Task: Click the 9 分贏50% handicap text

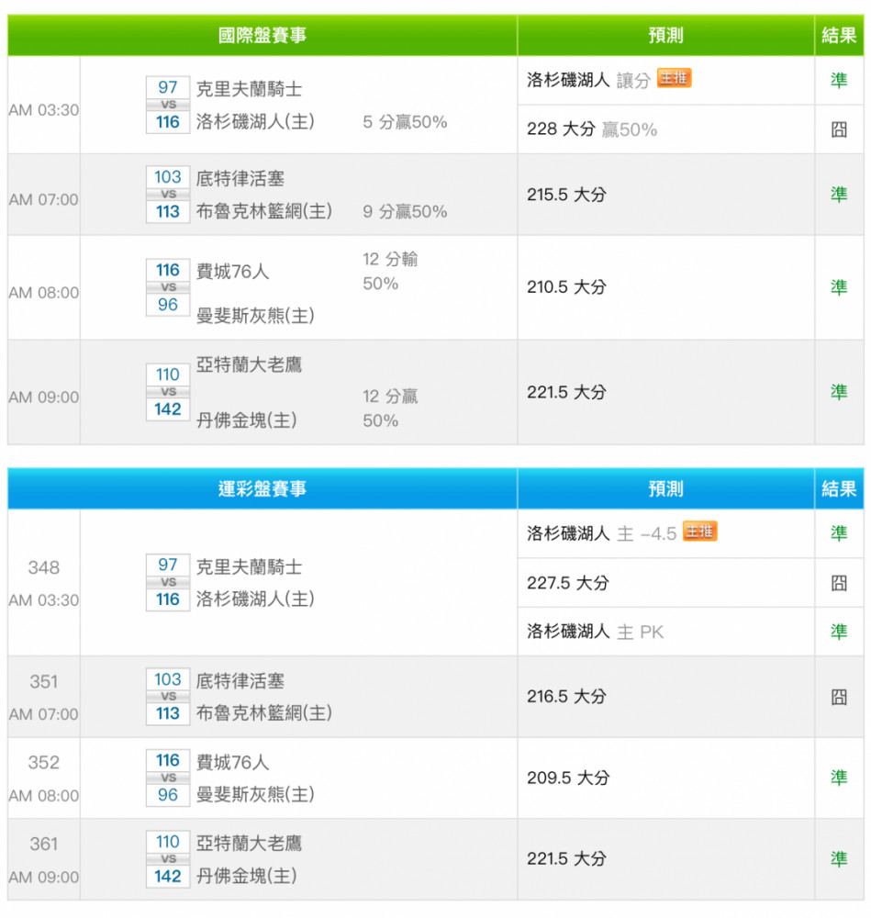Action: click(405, 211)
